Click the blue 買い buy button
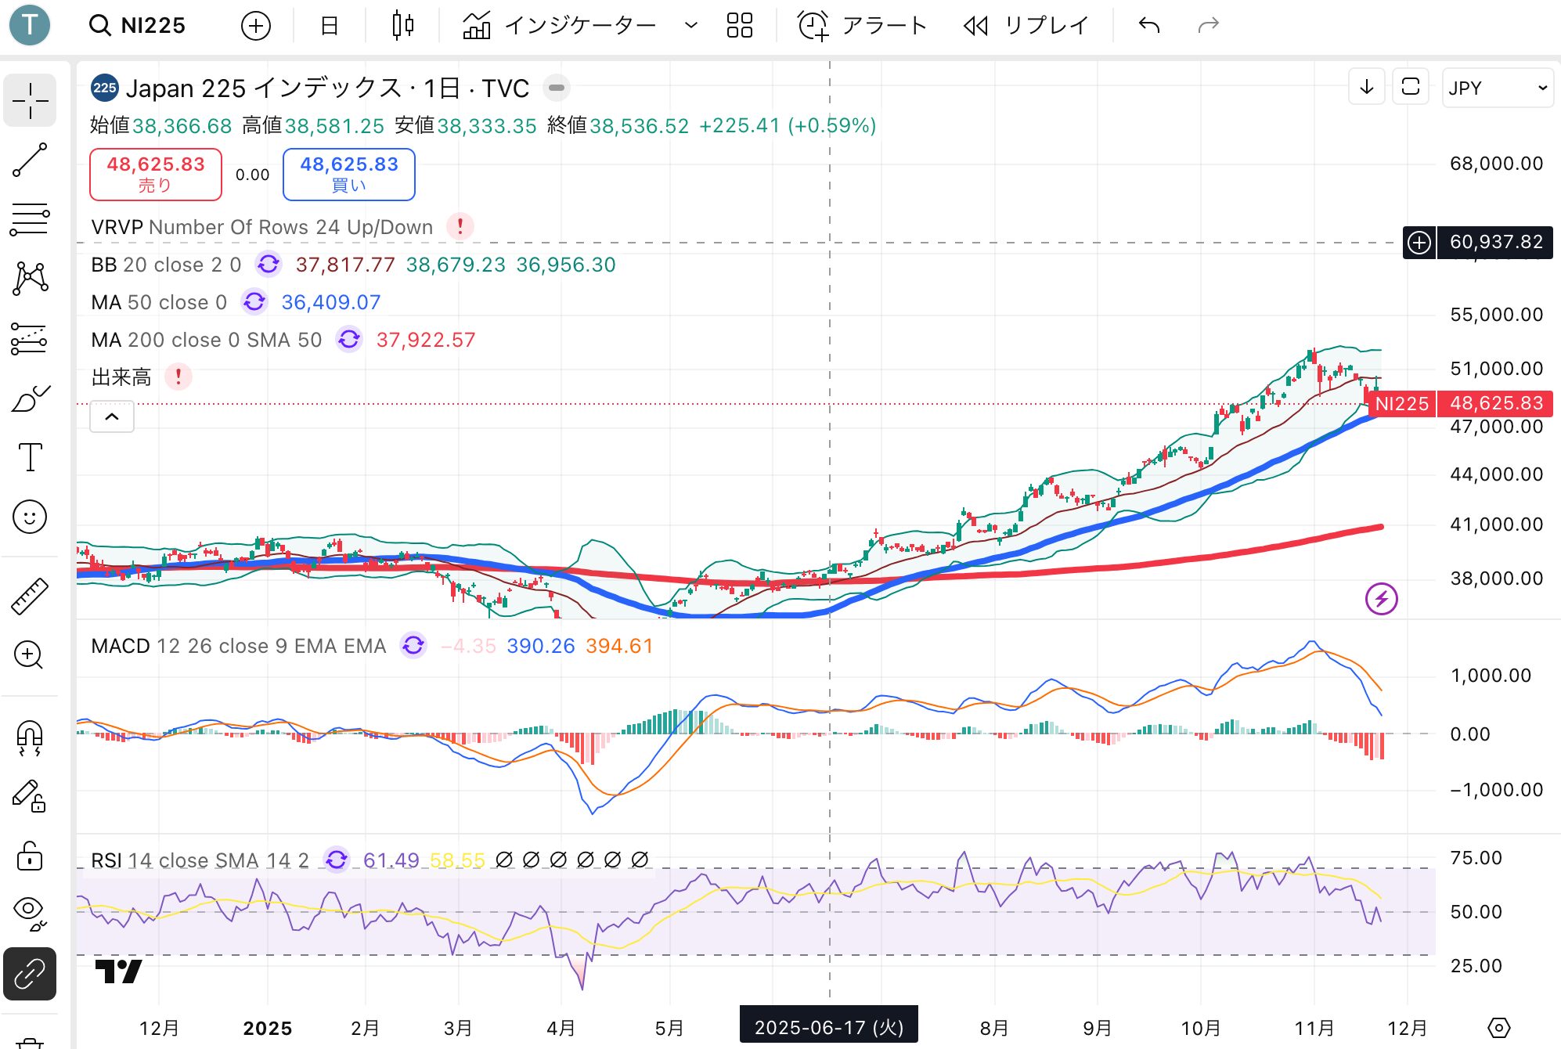Viewport: 1561px width, 1049px height. (348, 174)
